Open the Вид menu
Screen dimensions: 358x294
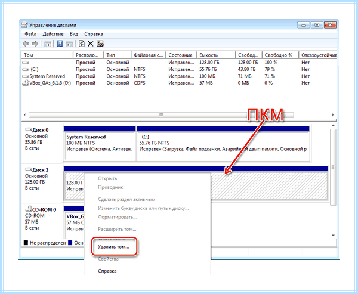click(x=74, y=34)
